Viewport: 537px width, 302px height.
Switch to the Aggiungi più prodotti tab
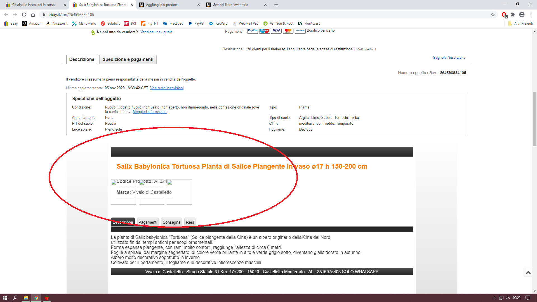pos(167,5)
